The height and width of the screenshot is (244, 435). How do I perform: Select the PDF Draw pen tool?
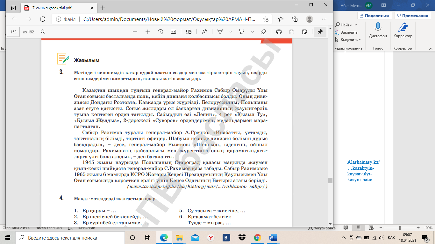point(220,32)
